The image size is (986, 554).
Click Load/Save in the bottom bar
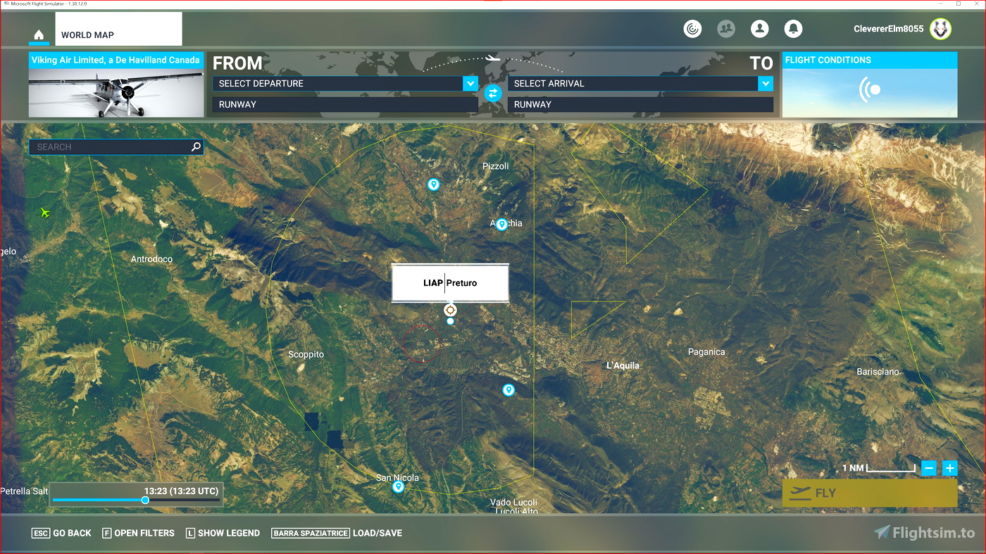[x=337, y=533]
